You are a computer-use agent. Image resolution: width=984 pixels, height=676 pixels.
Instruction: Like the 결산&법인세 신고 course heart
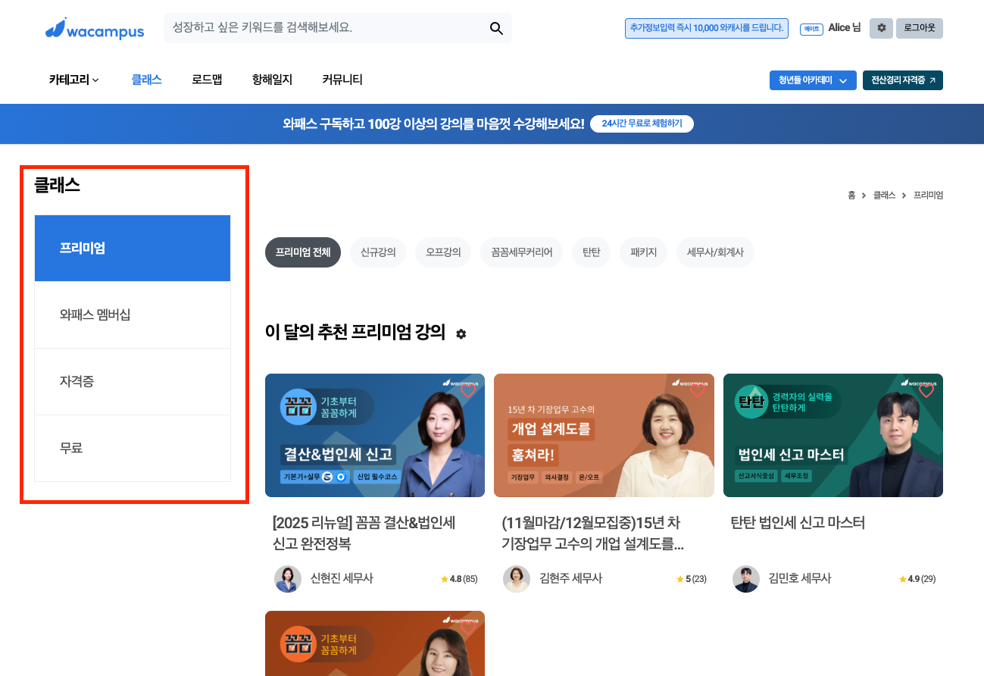[468, 391]
